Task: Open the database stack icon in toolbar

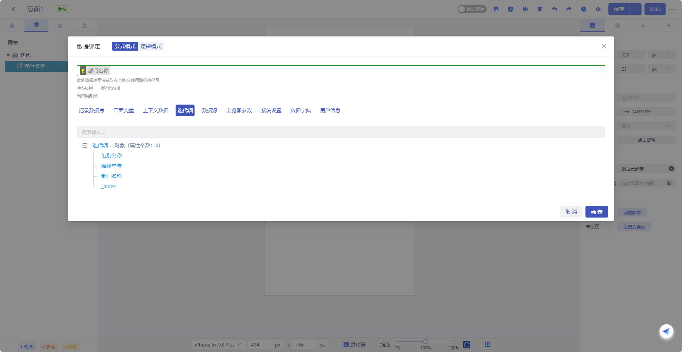Action: 511,9
